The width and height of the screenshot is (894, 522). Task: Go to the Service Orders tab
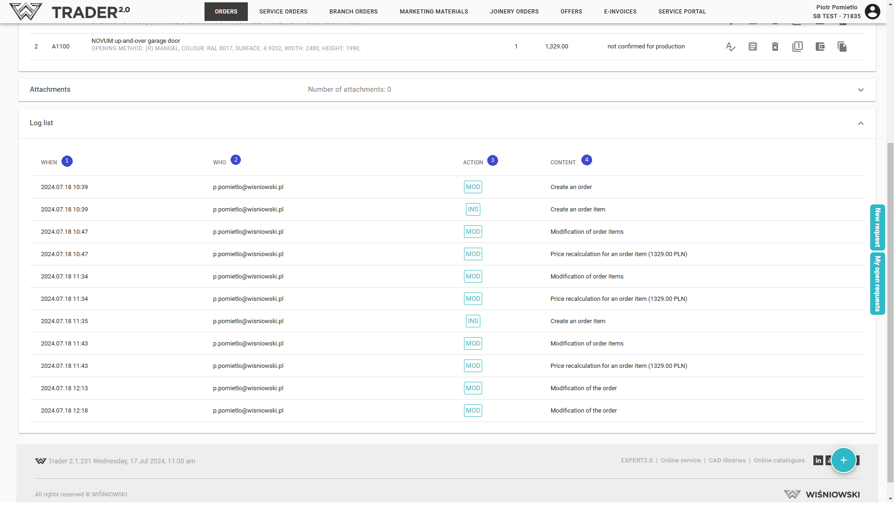(x=283, y=12)
